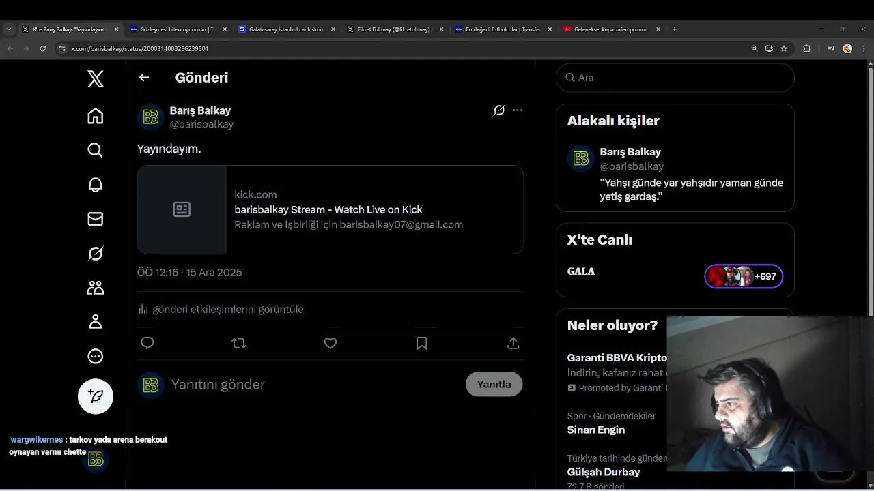
Task: Open Messages envelope in sidebar
Action: click(x=96, y=219)
